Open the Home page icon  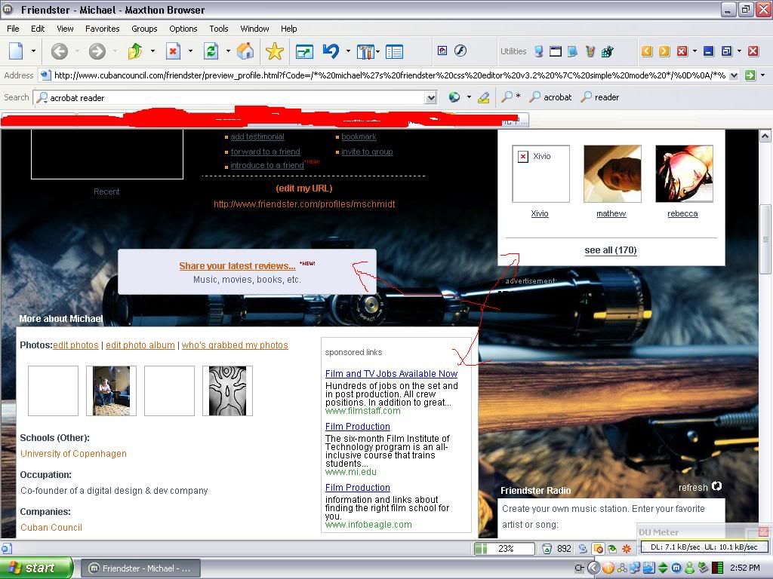245,51
